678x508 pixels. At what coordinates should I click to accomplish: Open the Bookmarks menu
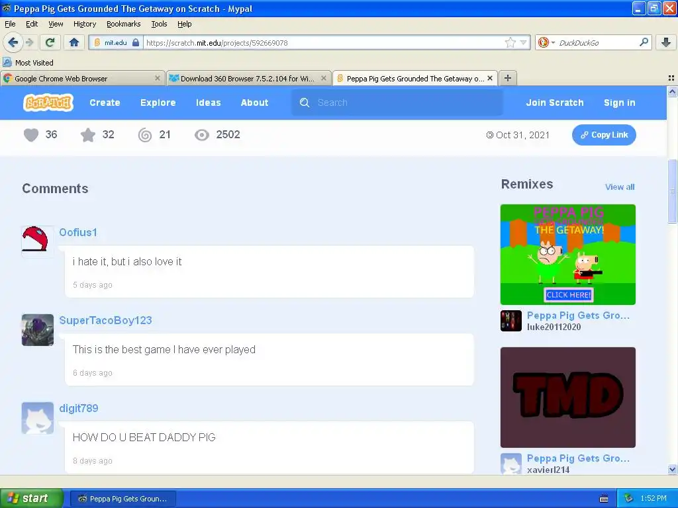[x=123, y=24]
